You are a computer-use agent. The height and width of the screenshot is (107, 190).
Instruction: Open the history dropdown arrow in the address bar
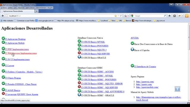pos(118,16)
